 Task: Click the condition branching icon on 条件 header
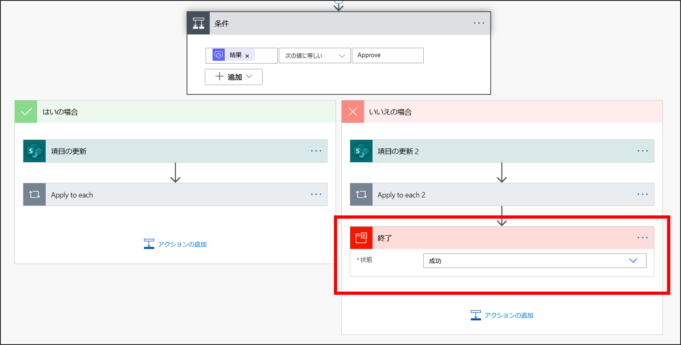coord(198,23)
